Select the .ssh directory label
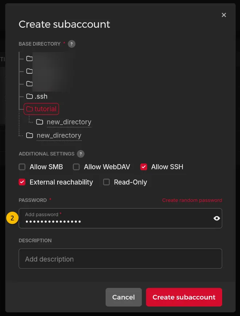 41,96
